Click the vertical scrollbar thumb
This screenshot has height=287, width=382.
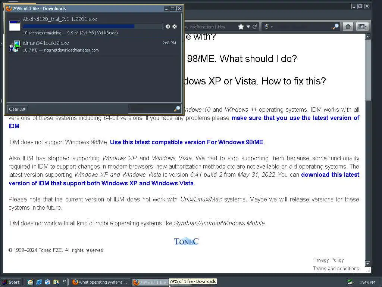coord(367,70)
